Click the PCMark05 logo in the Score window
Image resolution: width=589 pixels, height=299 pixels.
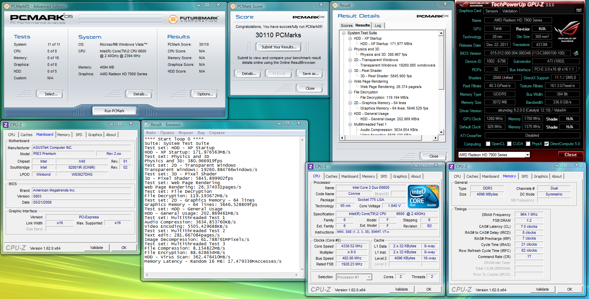click(x=308, y=17)
